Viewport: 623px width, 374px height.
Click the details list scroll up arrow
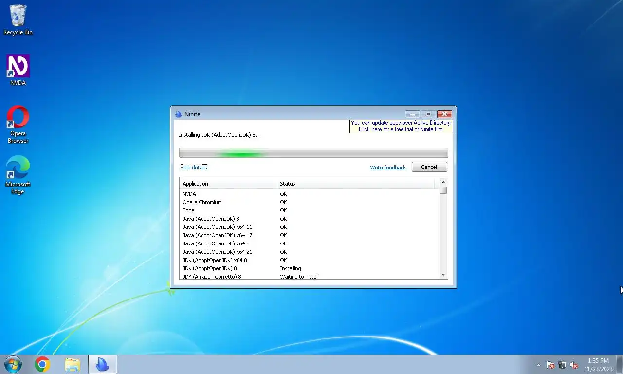point(443,182)
